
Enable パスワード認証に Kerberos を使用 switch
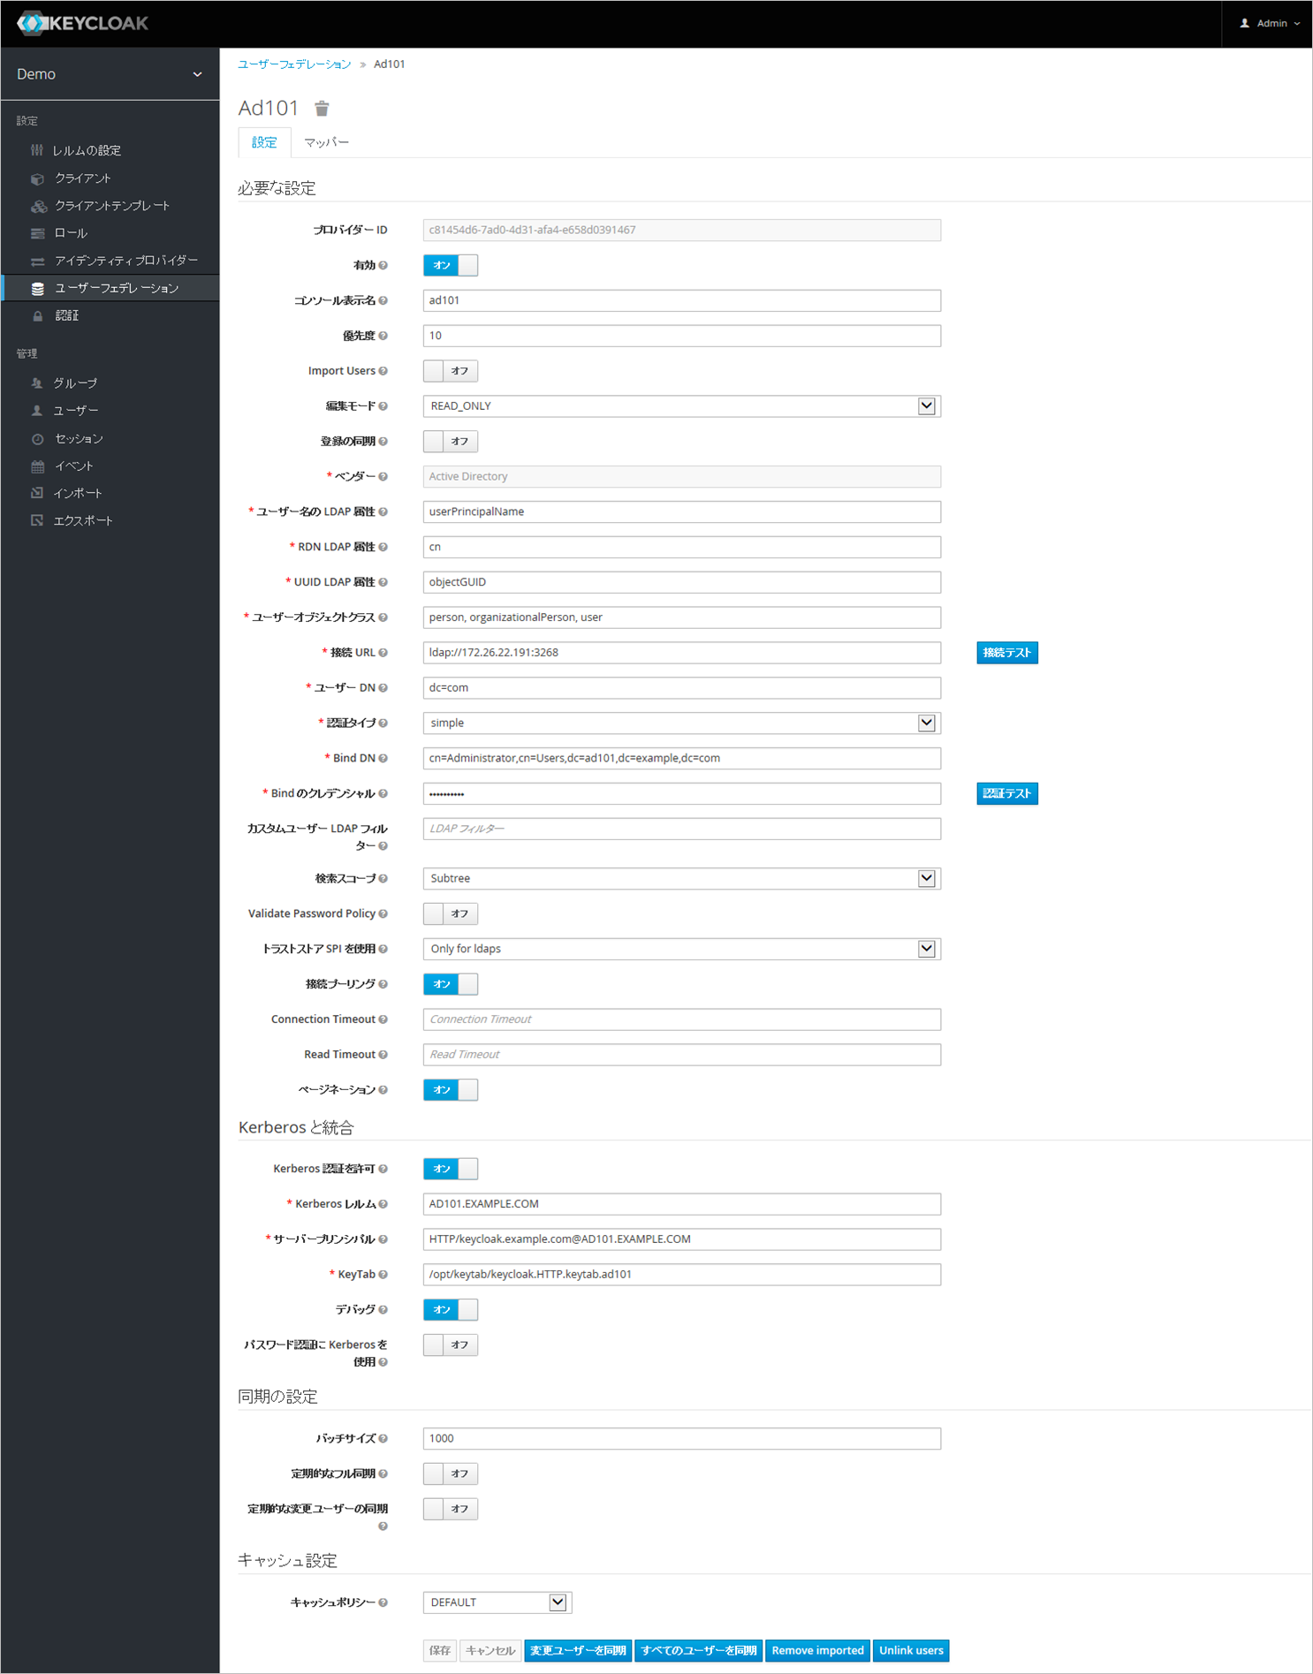pos(451,1345)
